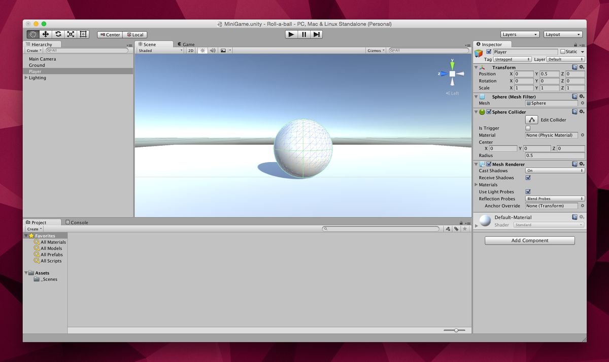Viewport: 609px width, 362px height.
Task: Select the Move tool
Action: click(x=46, y=34)
